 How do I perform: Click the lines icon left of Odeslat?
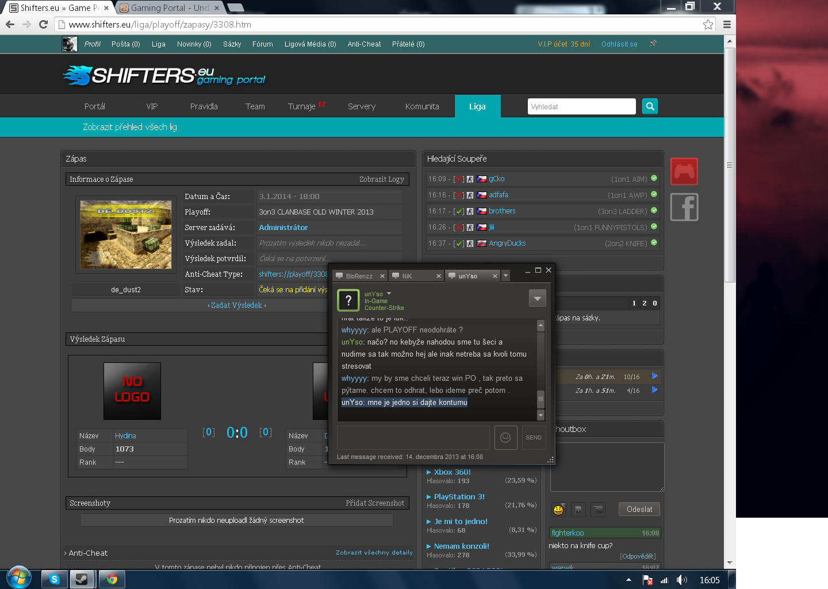(598, 510)
